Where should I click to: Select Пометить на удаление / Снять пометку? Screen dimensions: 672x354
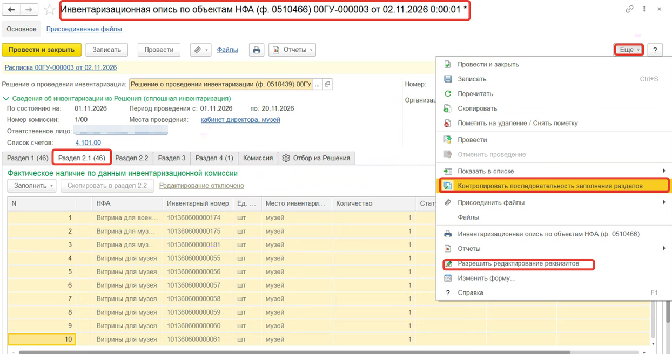point(554,123)
